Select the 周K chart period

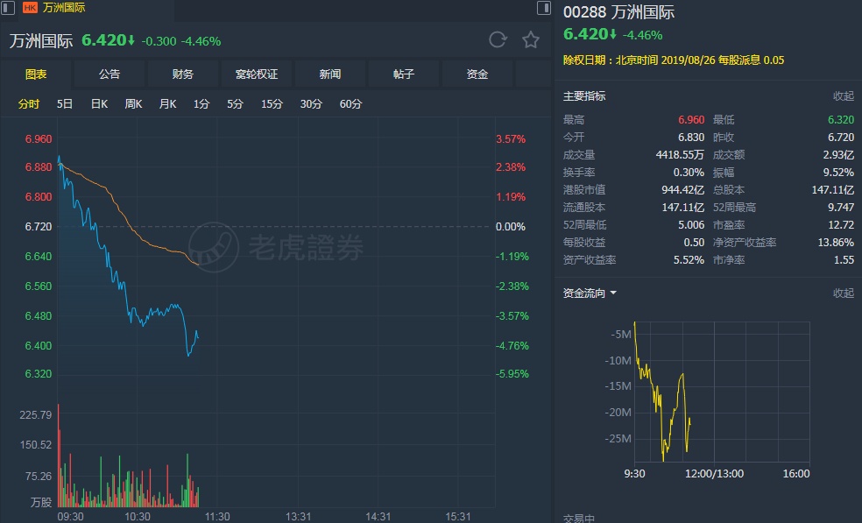(x=133, y=104)
